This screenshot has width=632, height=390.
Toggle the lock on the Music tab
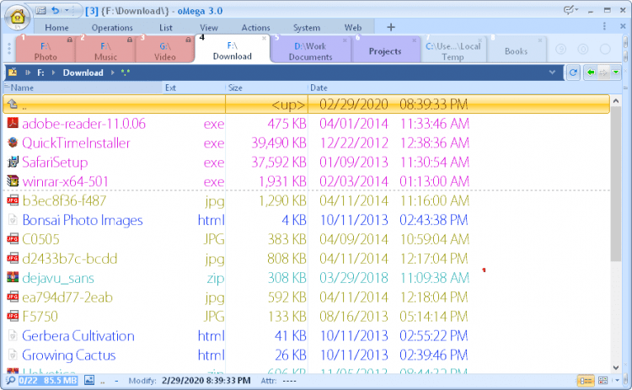coord(130,40)
